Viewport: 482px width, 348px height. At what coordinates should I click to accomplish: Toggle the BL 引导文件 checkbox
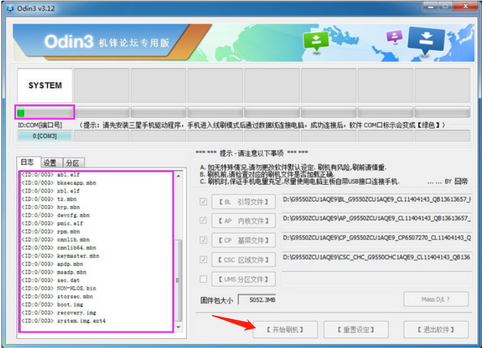(x=203, y=202)
